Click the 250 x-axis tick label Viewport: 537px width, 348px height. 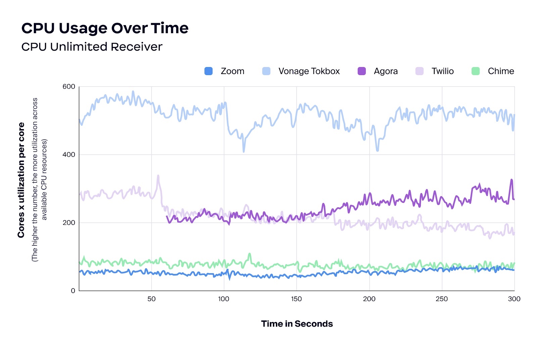[x=442, y=299]
